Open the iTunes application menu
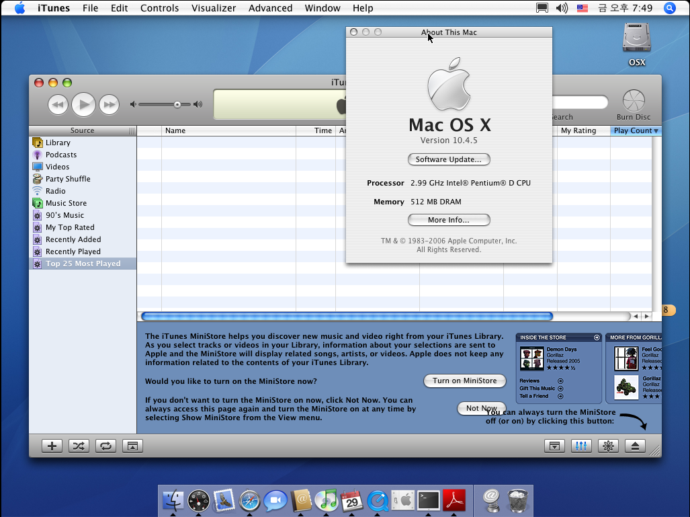This screenshot has width=690, height=517. (x=54, y=8)
